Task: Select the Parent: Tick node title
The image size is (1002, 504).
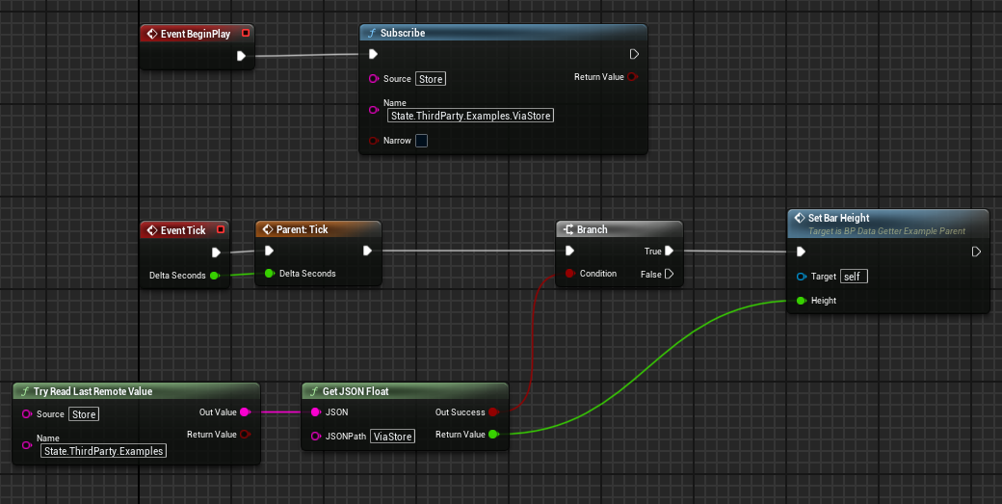Action: (303, 229)
